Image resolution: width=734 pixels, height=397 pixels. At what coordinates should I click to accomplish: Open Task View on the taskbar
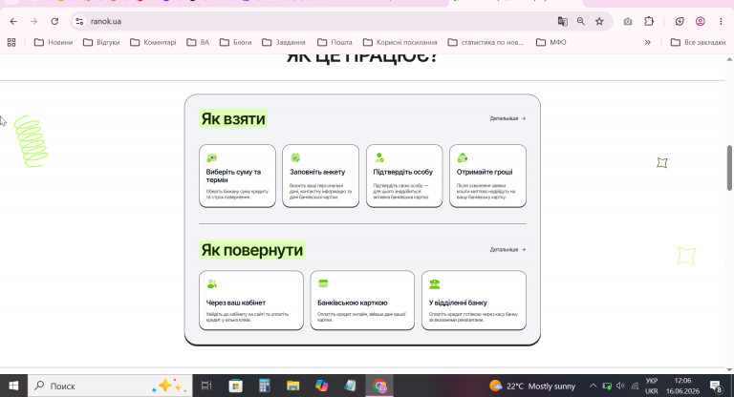coord(206,386)
